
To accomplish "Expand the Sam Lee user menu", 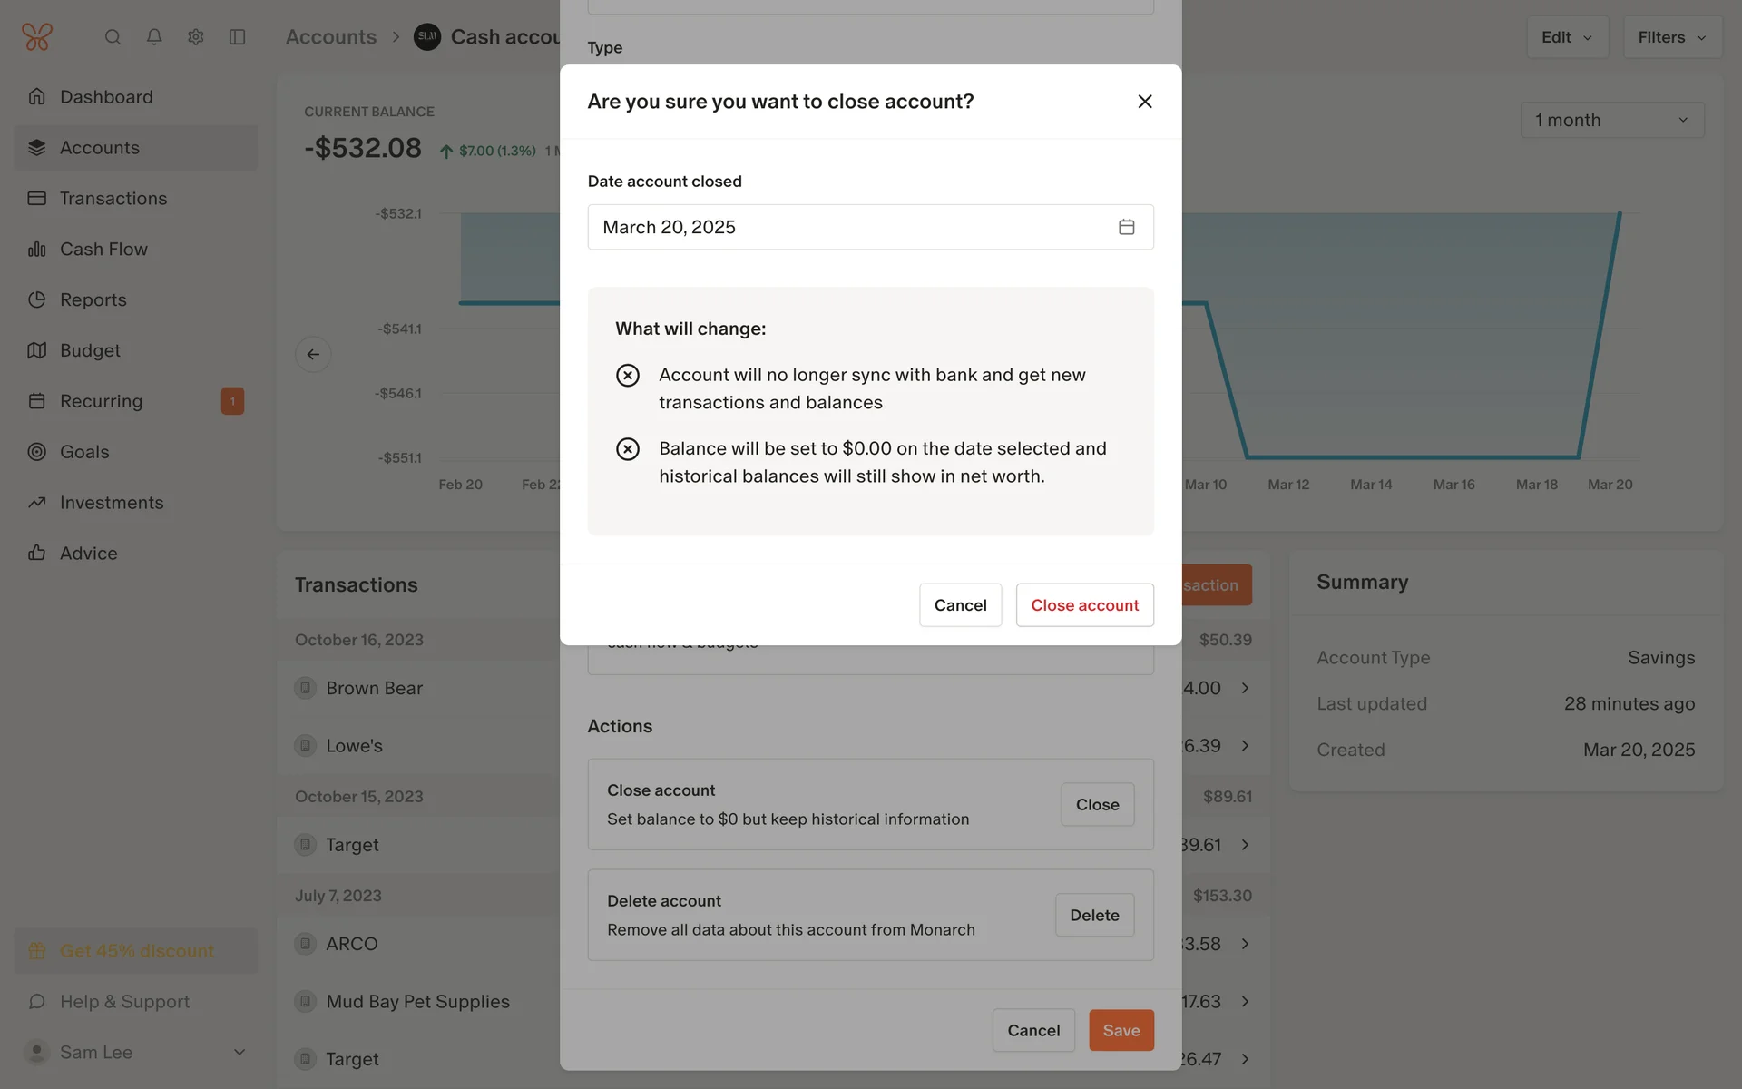I will tap(240, 1053).
